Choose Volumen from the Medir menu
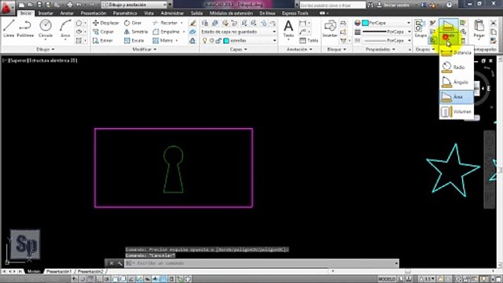The height and width of the screenshot is (283, 503). pyautogui.click(x=456, y=112)
